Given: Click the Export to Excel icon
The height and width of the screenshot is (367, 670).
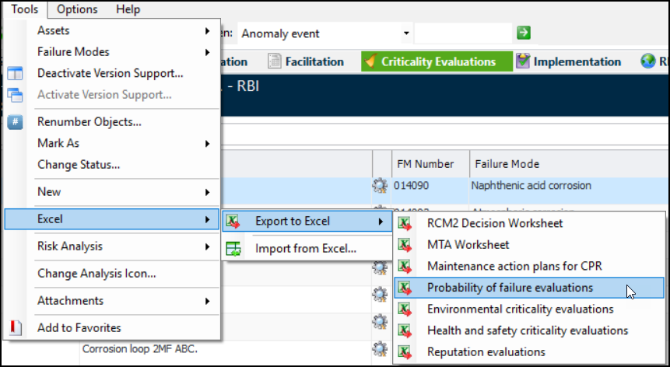Looking at the screenshot, I should [x=233, y=222].
